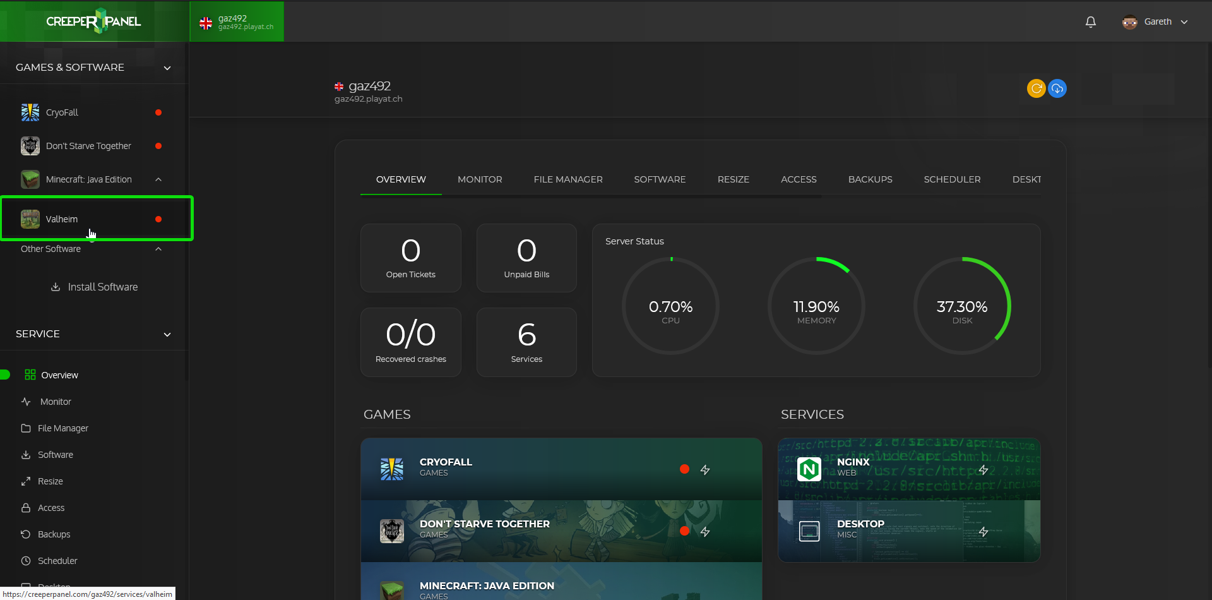Click the Recovered crashes card
The height and width of the screenshot is (600, 1212).
click(411, 342)
